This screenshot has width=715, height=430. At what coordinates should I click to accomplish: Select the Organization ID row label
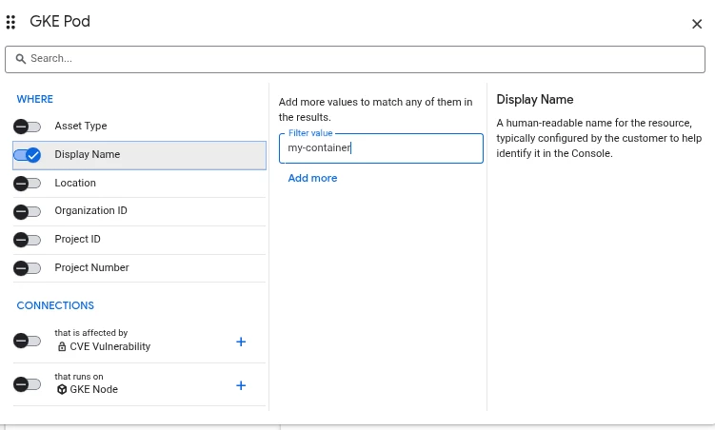tap(90, 210)
